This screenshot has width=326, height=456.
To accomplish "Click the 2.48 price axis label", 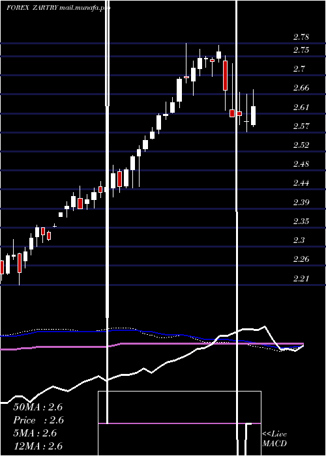I will point(301,164).
